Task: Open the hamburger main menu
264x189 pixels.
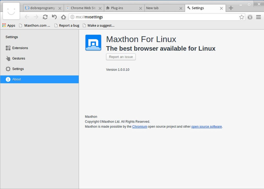Action: click(259, 17)
